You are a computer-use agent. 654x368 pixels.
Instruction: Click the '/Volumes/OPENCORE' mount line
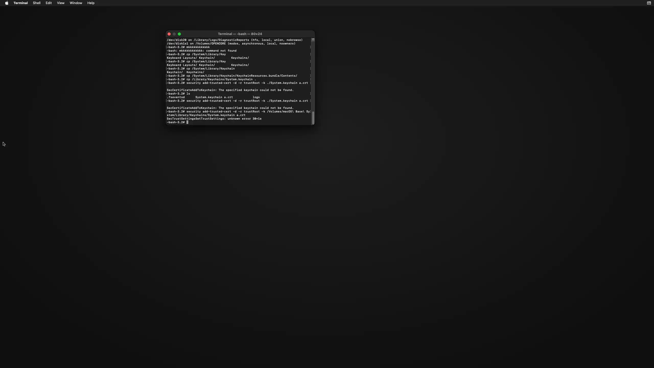point(231,44)
